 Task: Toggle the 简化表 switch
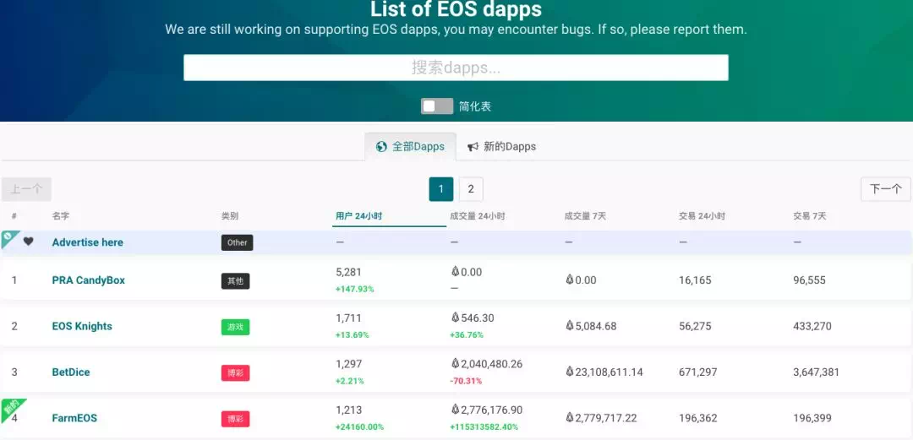click(437, 106)
